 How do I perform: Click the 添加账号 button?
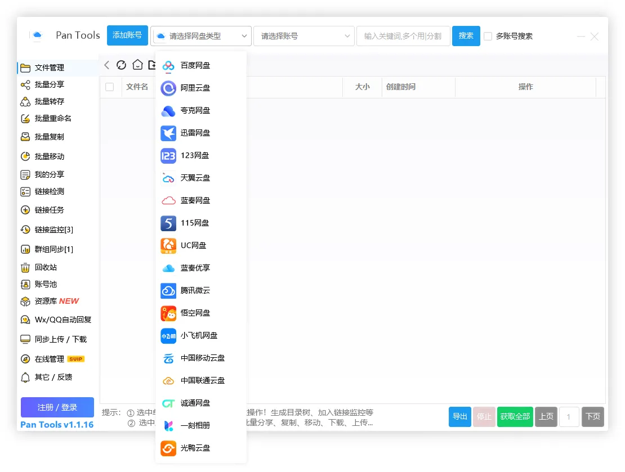[x=127, y=35]
